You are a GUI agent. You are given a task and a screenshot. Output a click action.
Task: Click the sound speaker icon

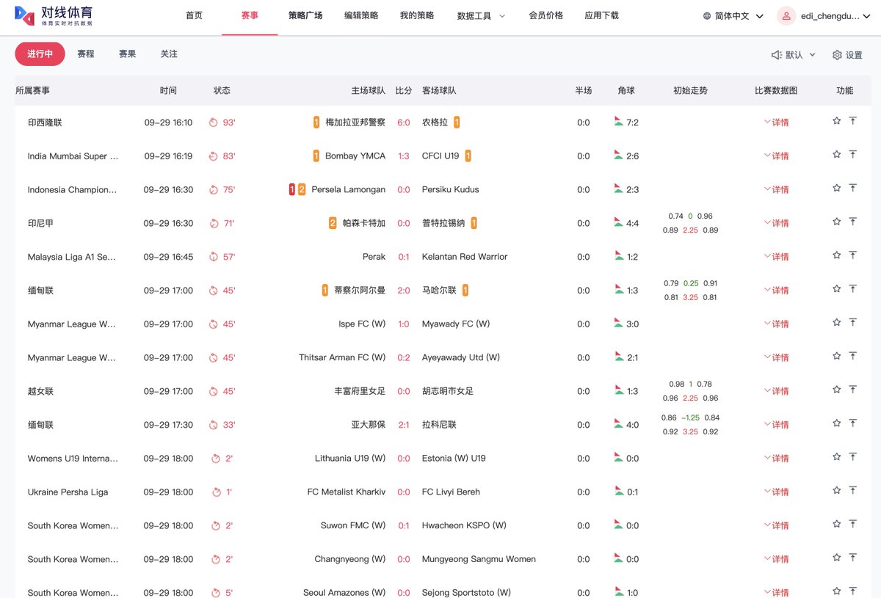point(777,55)
